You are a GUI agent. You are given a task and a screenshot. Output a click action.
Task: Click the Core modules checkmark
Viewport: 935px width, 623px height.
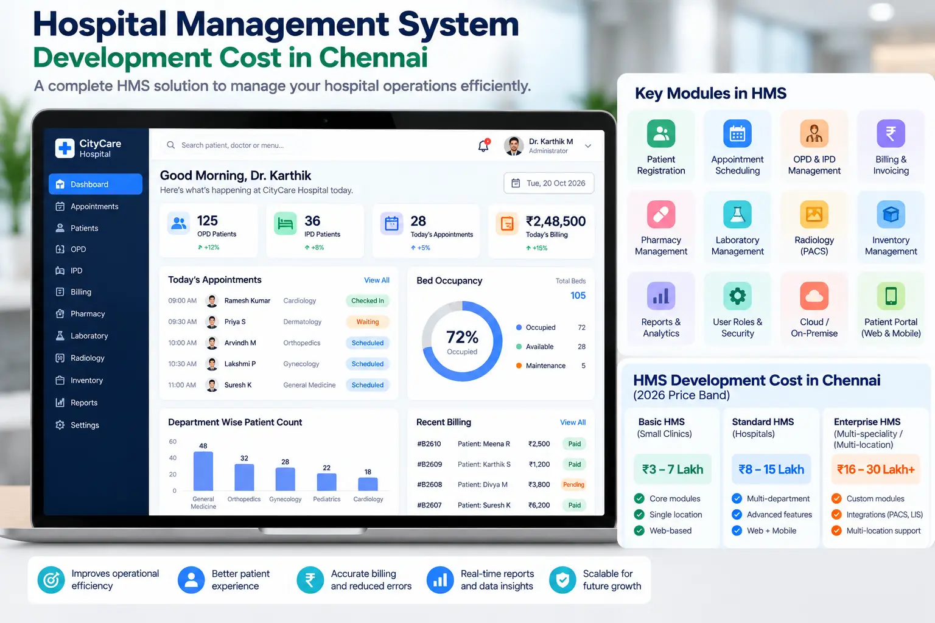(639, 499)
